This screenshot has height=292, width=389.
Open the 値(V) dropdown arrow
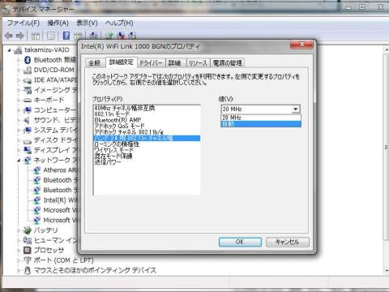point(296,109)
